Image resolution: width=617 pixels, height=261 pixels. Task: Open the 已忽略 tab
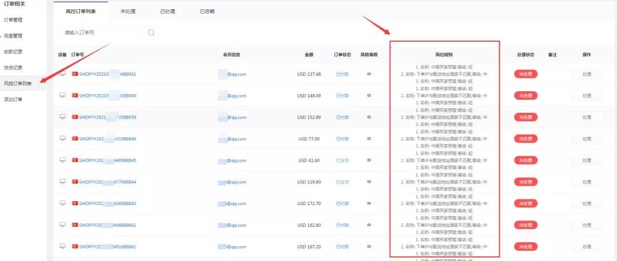coord(207,11)
